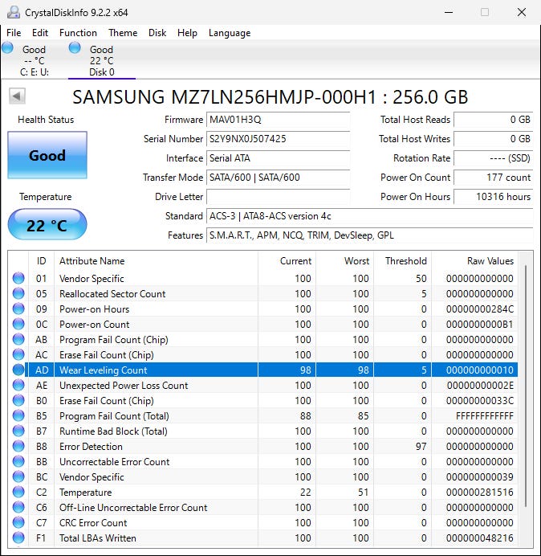The width and height of the screenshot is (541, 556).
Task: Click the Rotation Rate value
Action: [x=493, y=157]
